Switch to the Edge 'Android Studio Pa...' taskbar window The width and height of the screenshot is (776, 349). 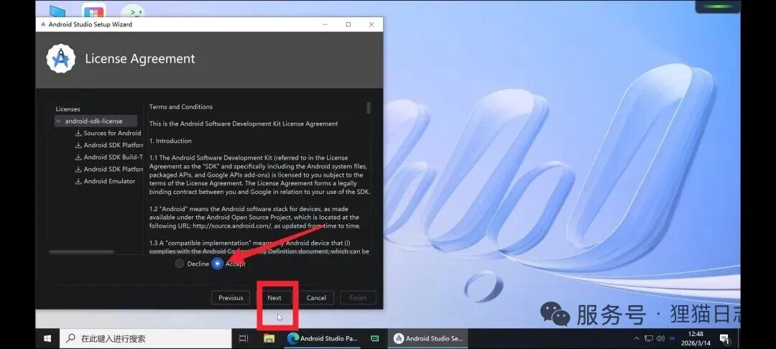[x=323, y=339]
